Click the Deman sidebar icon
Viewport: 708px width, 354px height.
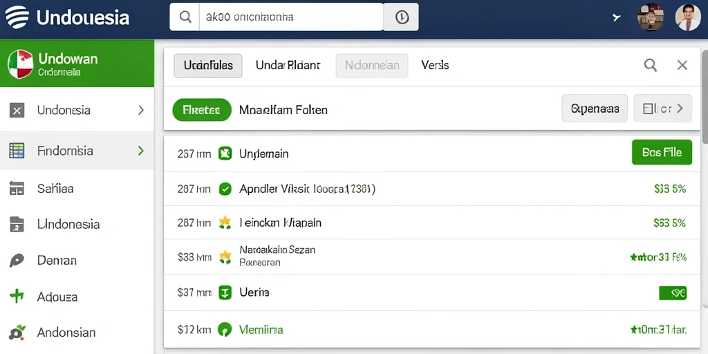tap(17, 261)
